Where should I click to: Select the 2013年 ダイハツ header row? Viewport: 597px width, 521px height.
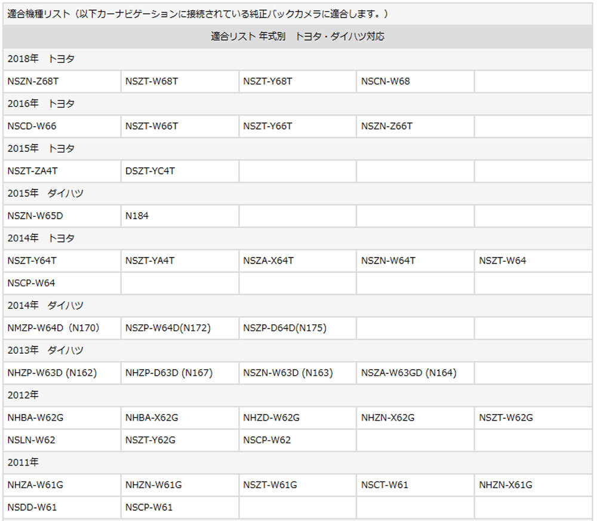[297, 350]
